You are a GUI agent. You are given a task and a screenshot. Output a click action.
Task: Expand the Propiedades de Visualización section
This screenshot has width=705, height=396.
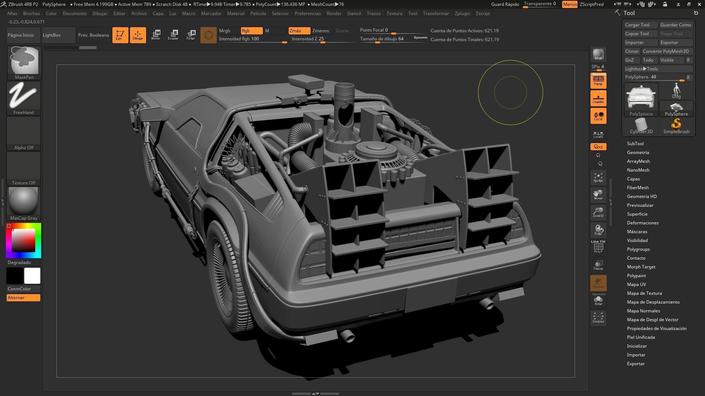[x=657, y=329]
